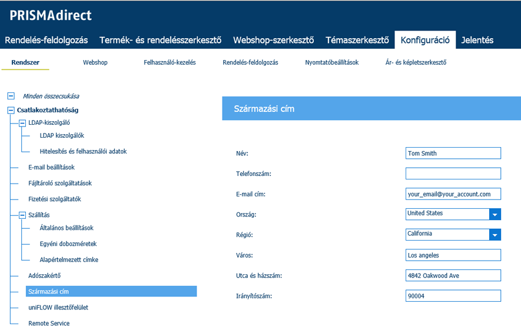
Task: Click the Név: label
Action: click(x=242, y=154)
